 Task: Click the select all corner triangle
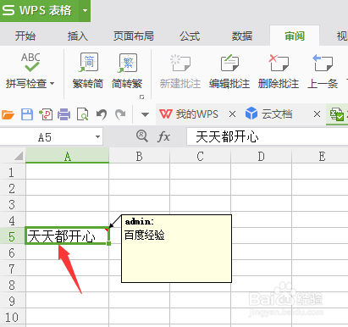pyautogui.click(x=19, y=156)
